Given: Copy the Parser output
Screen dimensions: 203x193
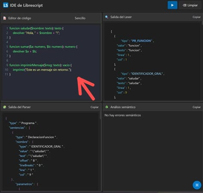Looking at the screenshot, I should (x=94, y=107).
